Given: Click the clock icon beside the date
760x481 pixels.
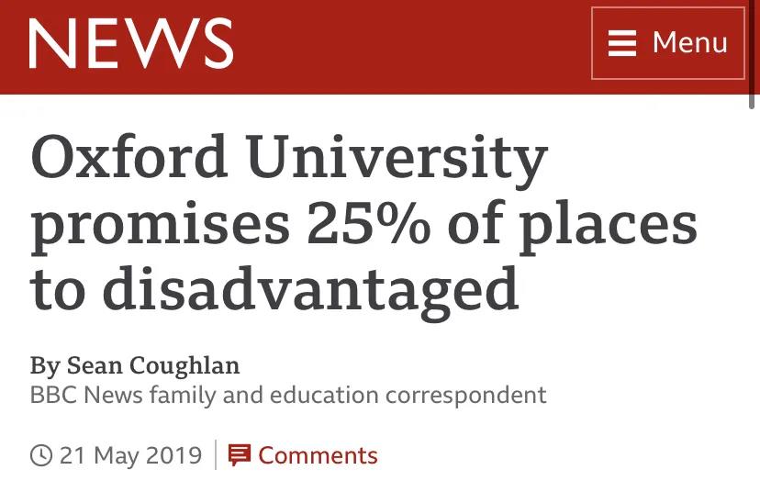Looking at the screenshot, I should (41, 455).
